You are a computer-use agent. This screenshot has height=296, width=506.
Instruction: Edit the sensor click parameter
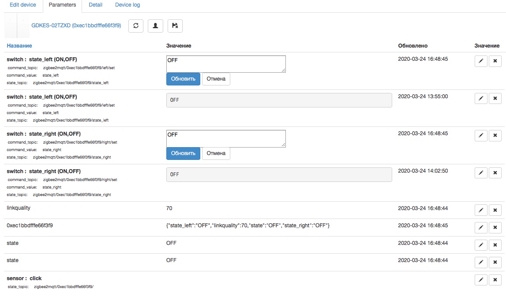coord(481,280)
